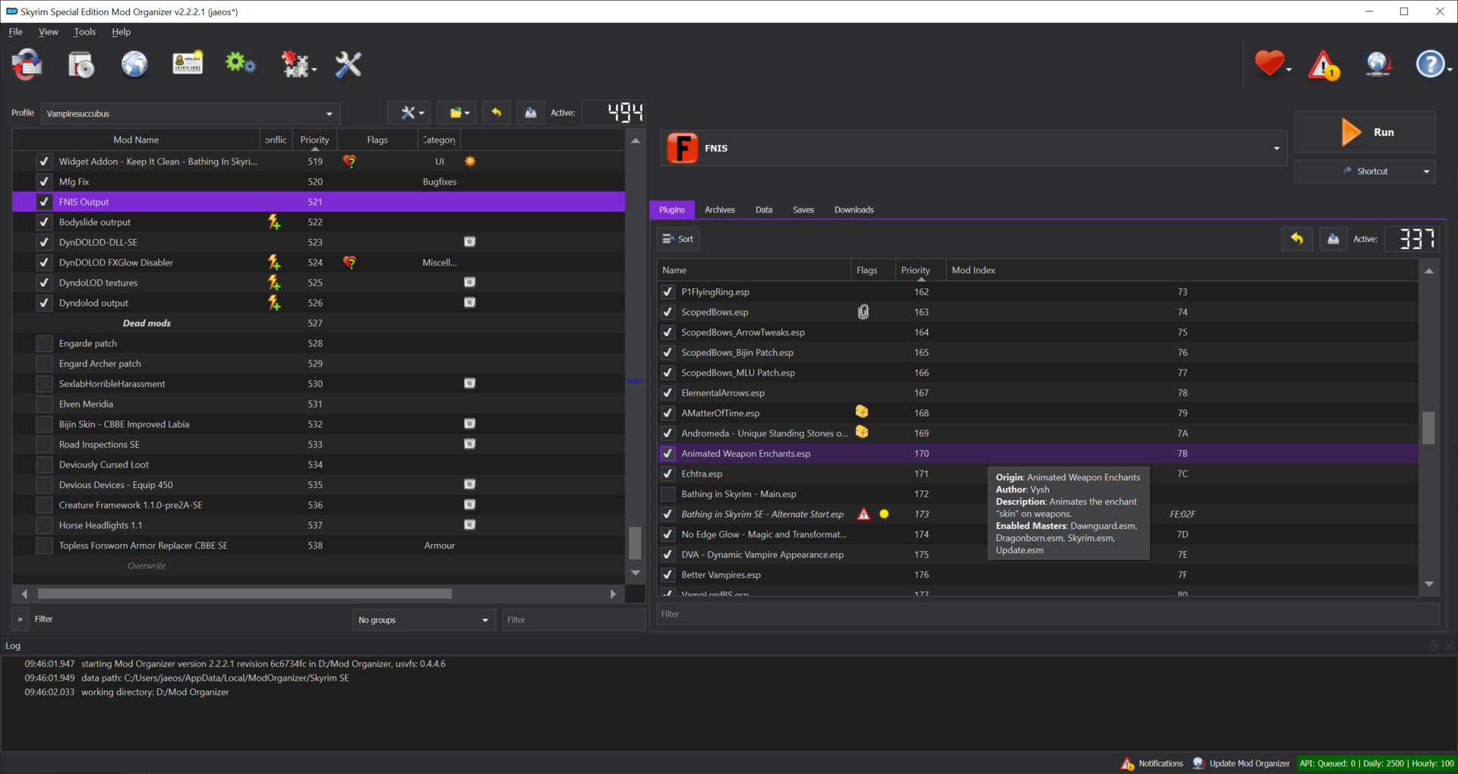Open the Tools puzzle piece icon
This screenshot has width=1458, height=774.
tap(296, 64)
